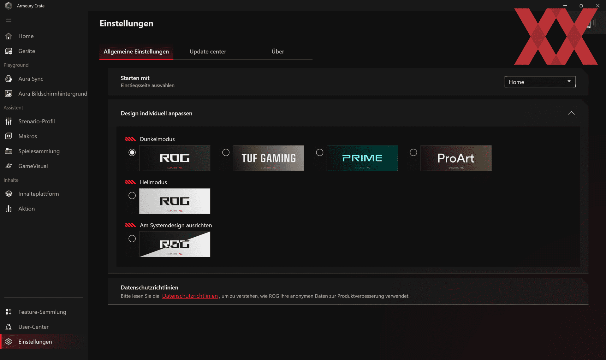Open Spielesammlung in the sidebar
606x360 pixels.
point(39,151)
